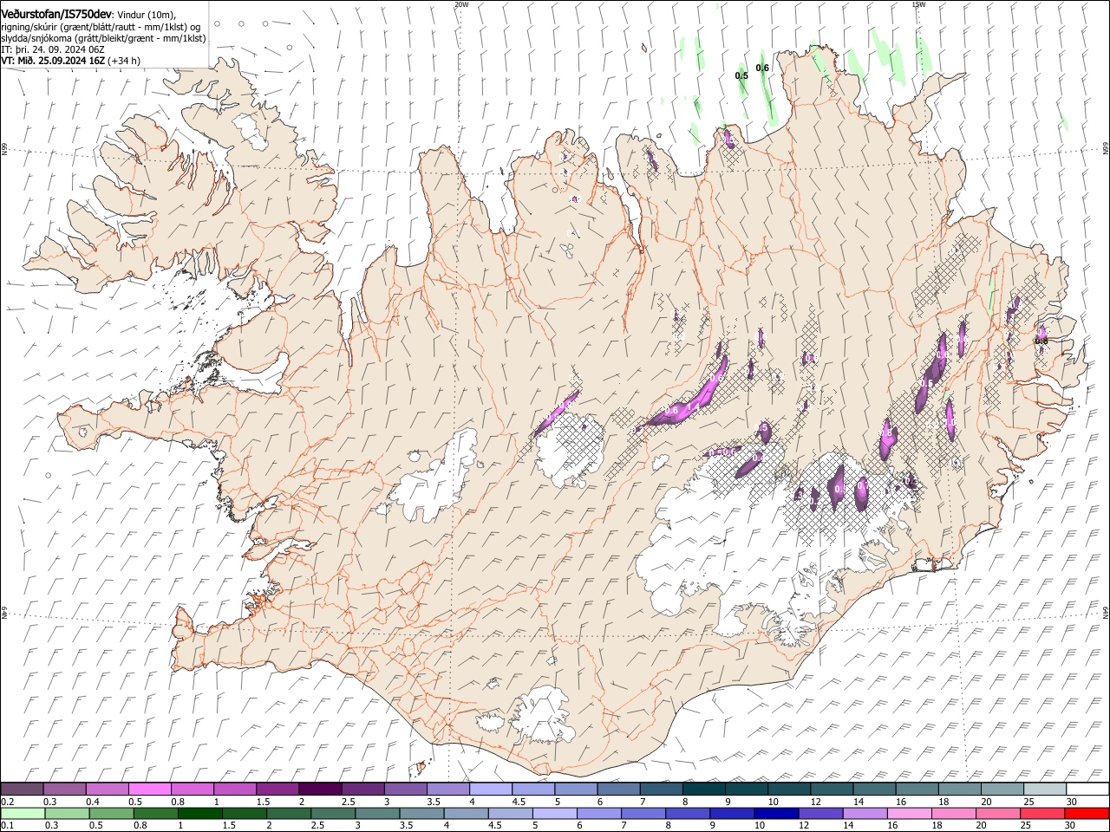Choose the upper legend swatch labeled 3.5
The height and width of the screenshot is (832, 1110).
[x=447, y=790]
